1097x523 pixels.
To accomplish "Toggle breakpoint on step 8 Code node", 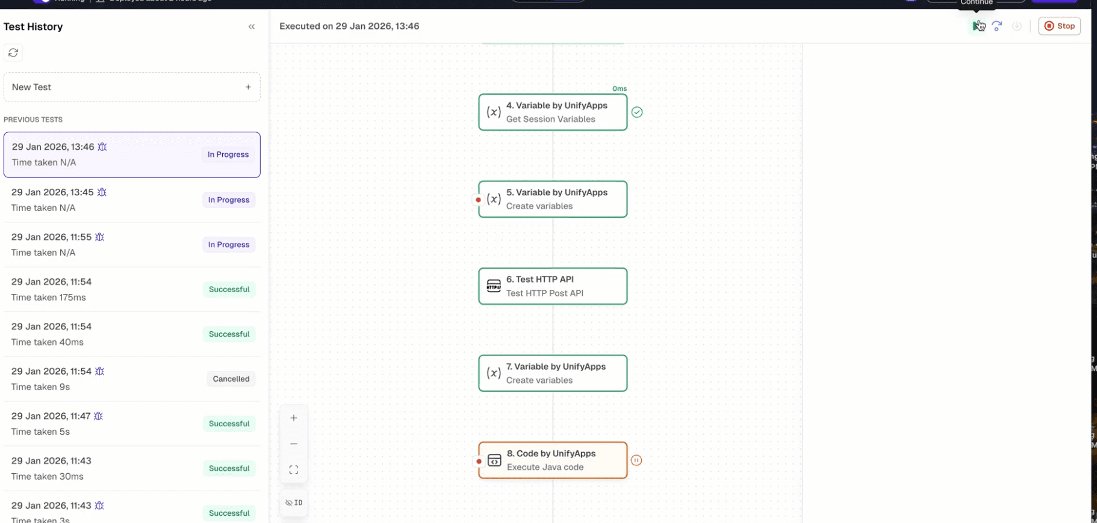I will 479,461.
